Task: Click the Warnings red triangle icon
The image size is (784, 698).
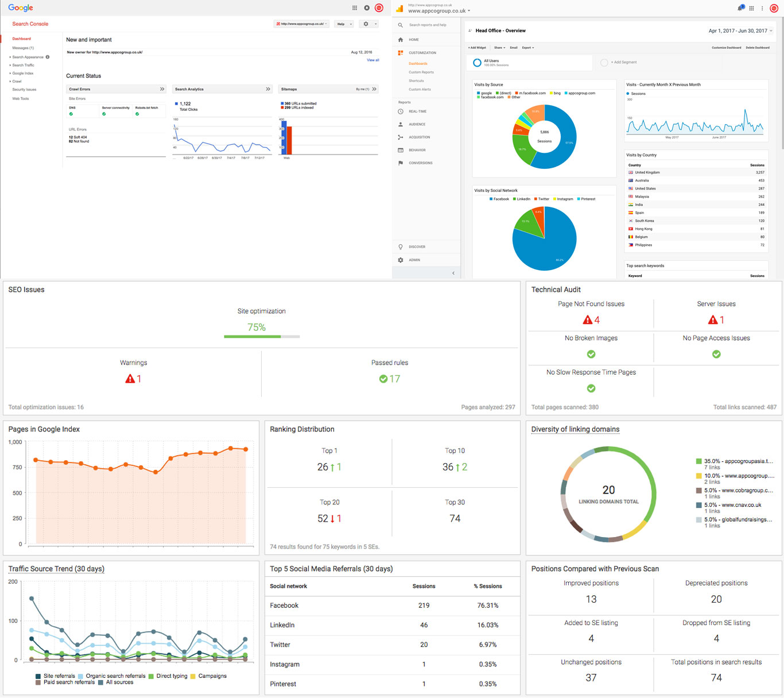Action: point(130,379)
